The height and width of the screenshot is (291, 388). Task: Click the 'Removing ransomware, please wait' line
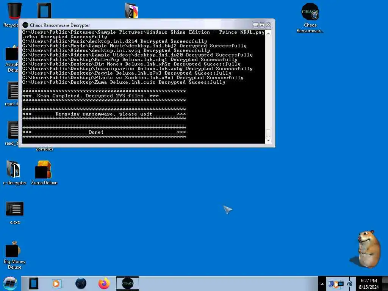(104, 114)
